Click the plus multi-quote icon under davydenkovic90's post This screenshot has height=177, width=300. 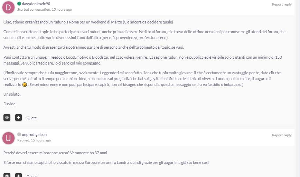[x=18, y=118]
